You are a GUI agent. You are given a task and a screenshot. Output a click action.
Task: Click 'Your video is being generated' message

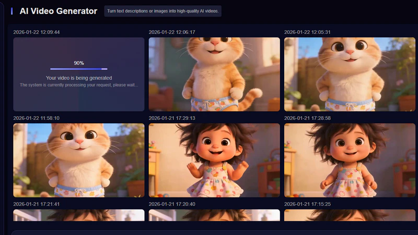click(79, 78)
